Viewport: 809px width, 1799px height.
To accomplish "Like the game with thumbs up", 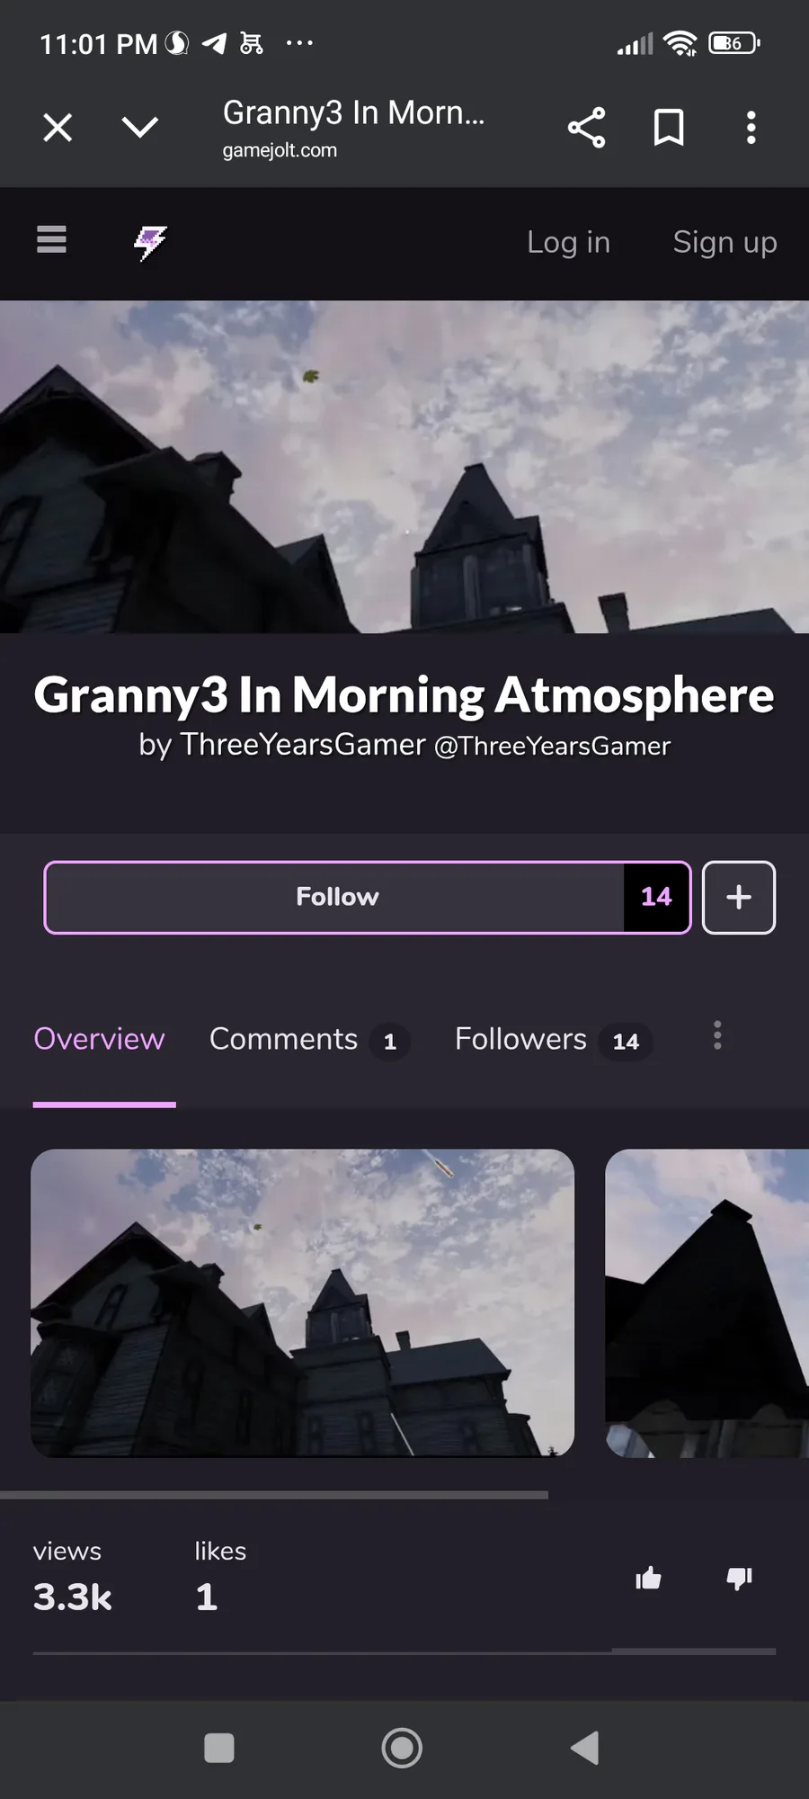I will click(648, 1578).
